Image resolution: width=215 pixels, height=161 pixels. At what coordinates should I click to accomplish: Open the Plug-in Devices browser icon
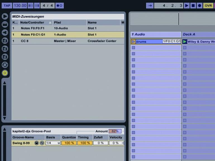click(5, 33)
